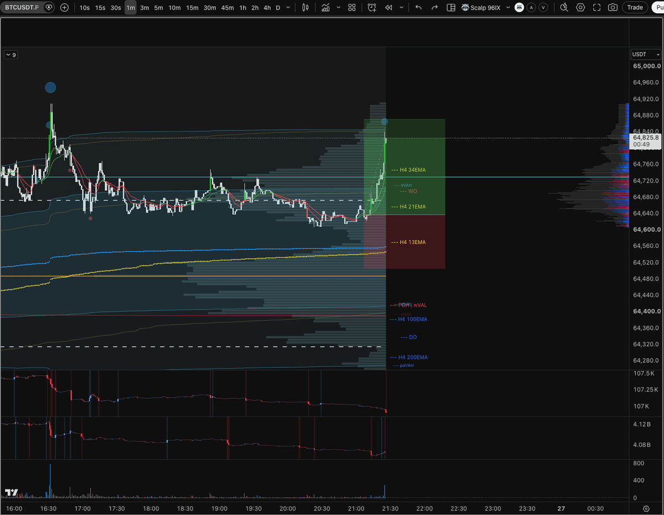664x515 pixels.
Task: Open the time axis settings gear
Action: [x=646, y=508]
